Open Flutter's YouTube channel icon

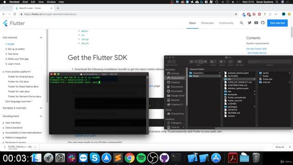[256, 23]
